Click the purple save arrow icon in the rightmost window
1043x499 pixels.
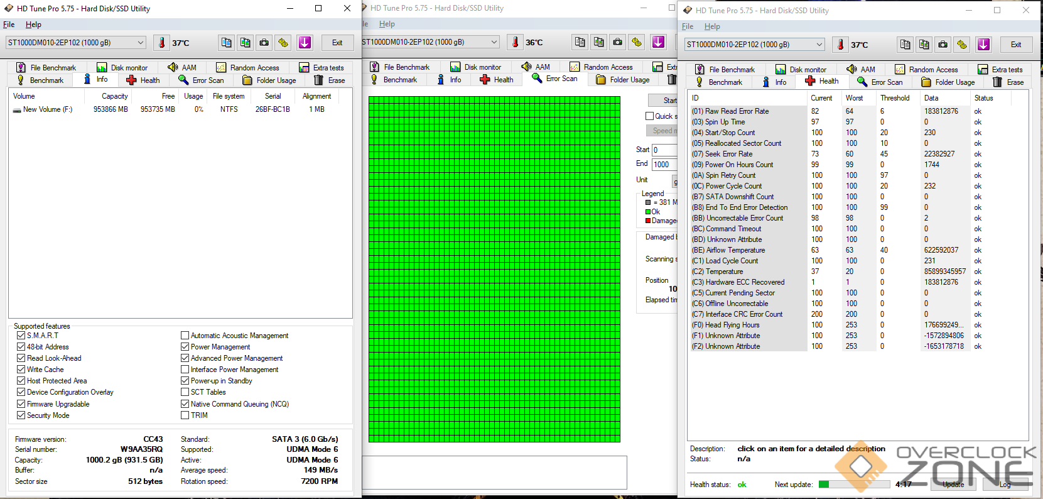[983, 45]
